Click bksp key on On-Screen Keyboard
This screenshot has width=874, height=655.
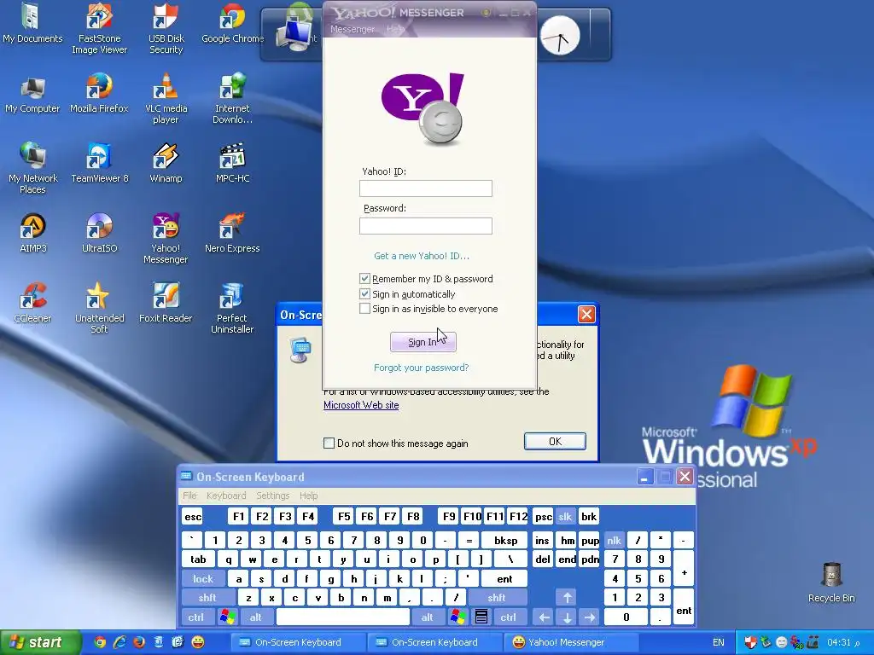[x=505, y=540]
